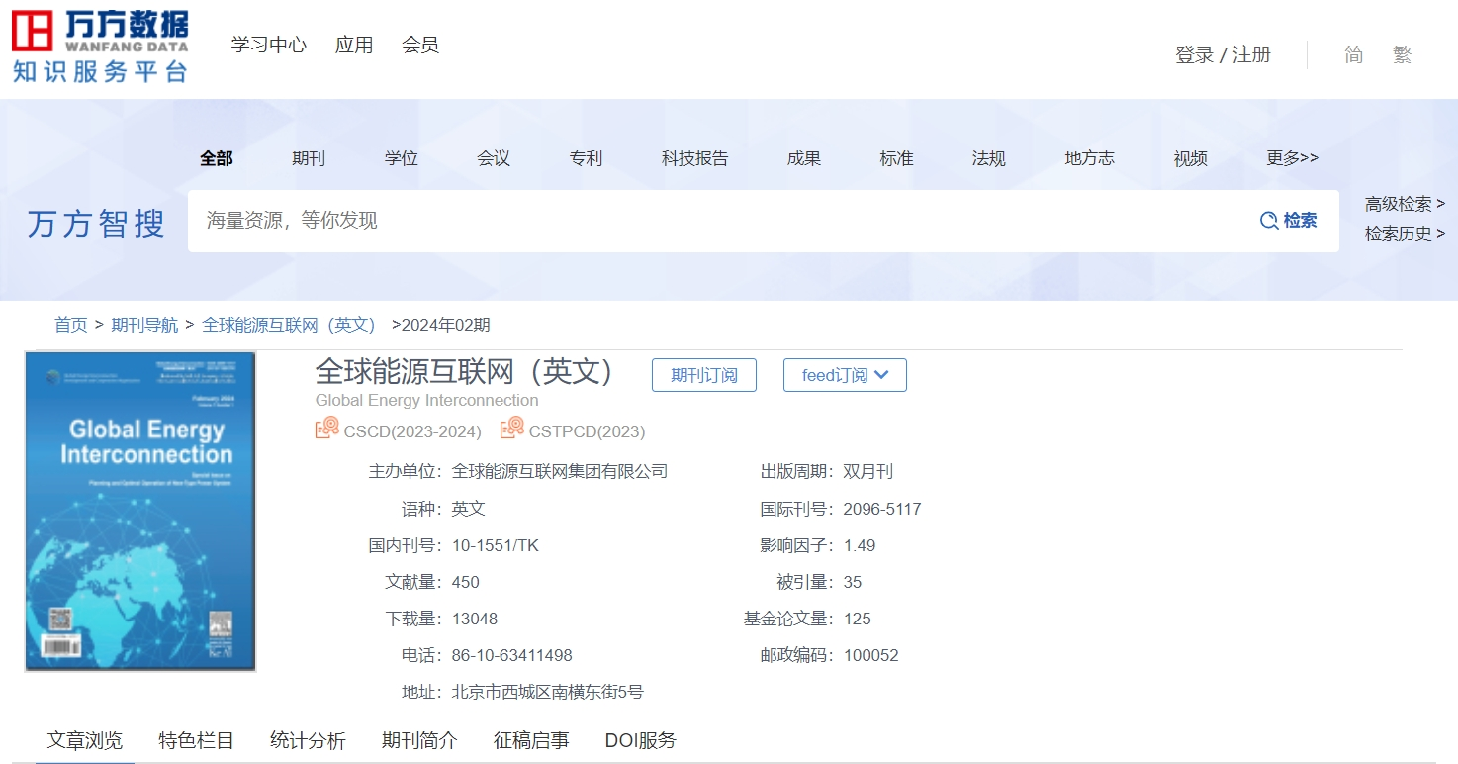
Task: Open 全球能源互联网（英文） breadcrumb link
Action: (x=289, y=325)
